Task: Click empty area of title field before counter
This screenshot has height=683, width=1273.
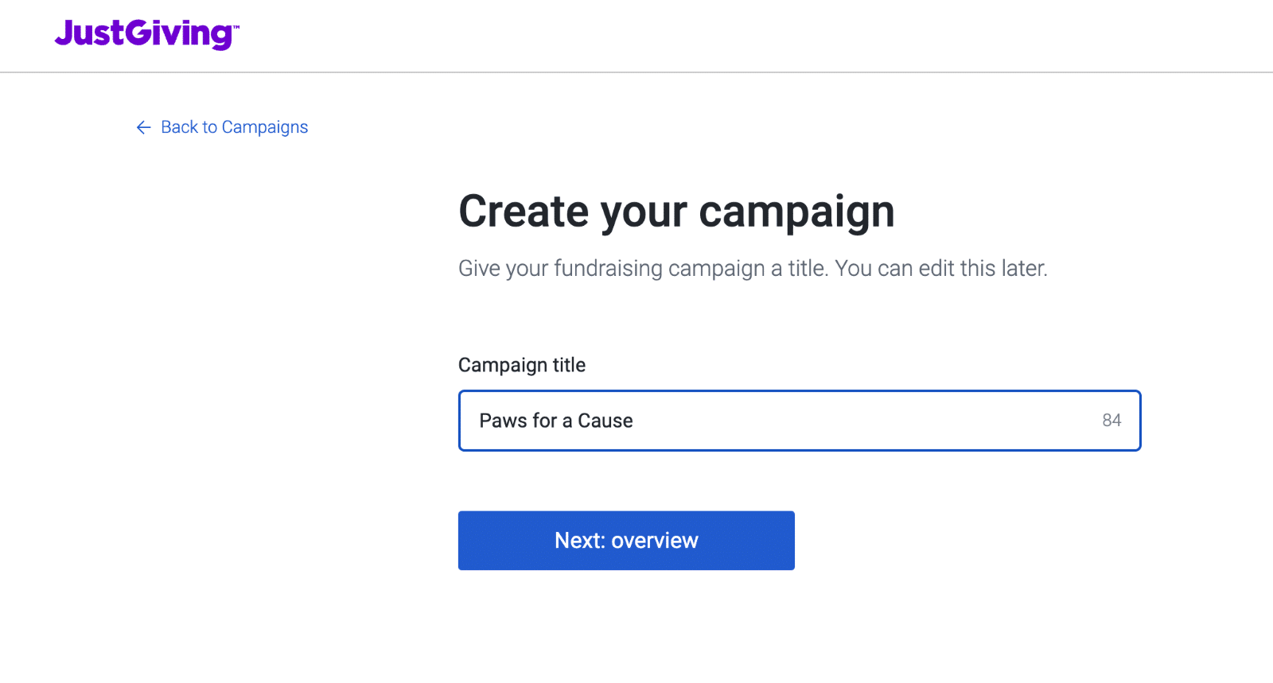Action: coord(867,421)
